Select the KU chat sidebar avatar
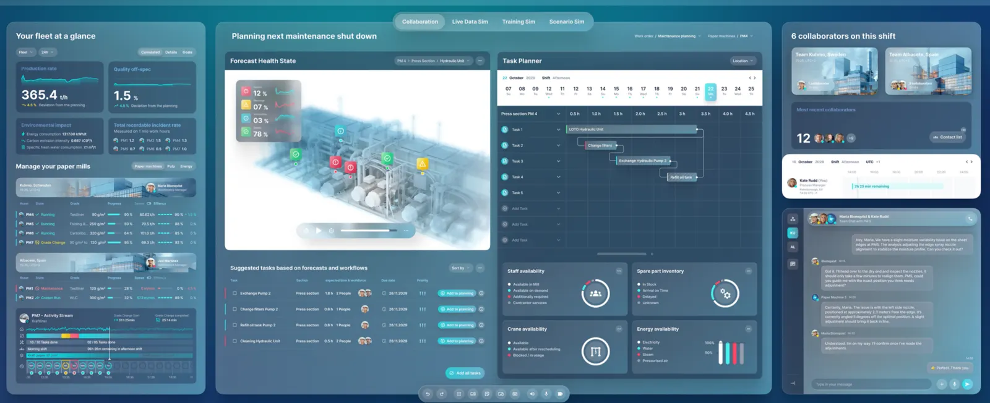The image size is (990, 403). coord(793,233)
